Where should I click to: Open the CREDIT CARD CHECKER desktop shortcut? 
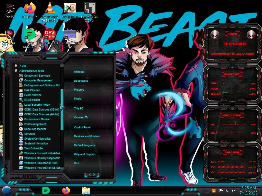(x=70, y=39)
